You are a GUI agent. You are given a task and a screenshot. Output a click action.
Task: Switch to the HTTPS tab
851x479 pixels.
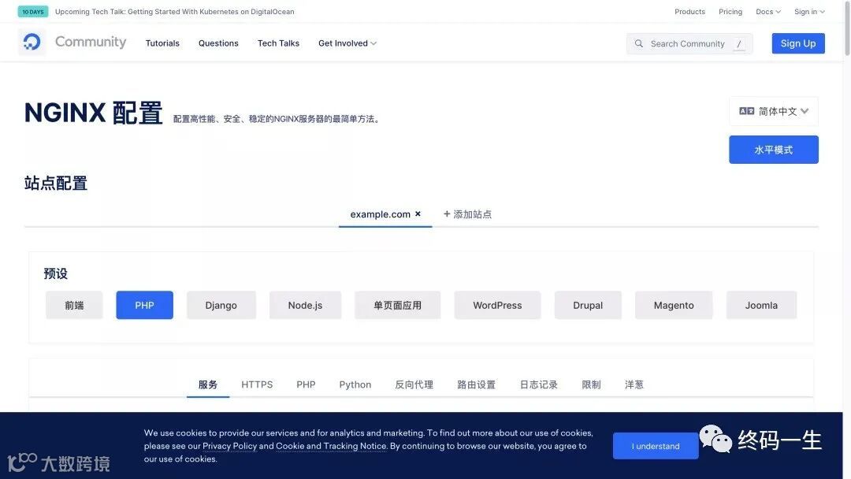coord(257,384)
